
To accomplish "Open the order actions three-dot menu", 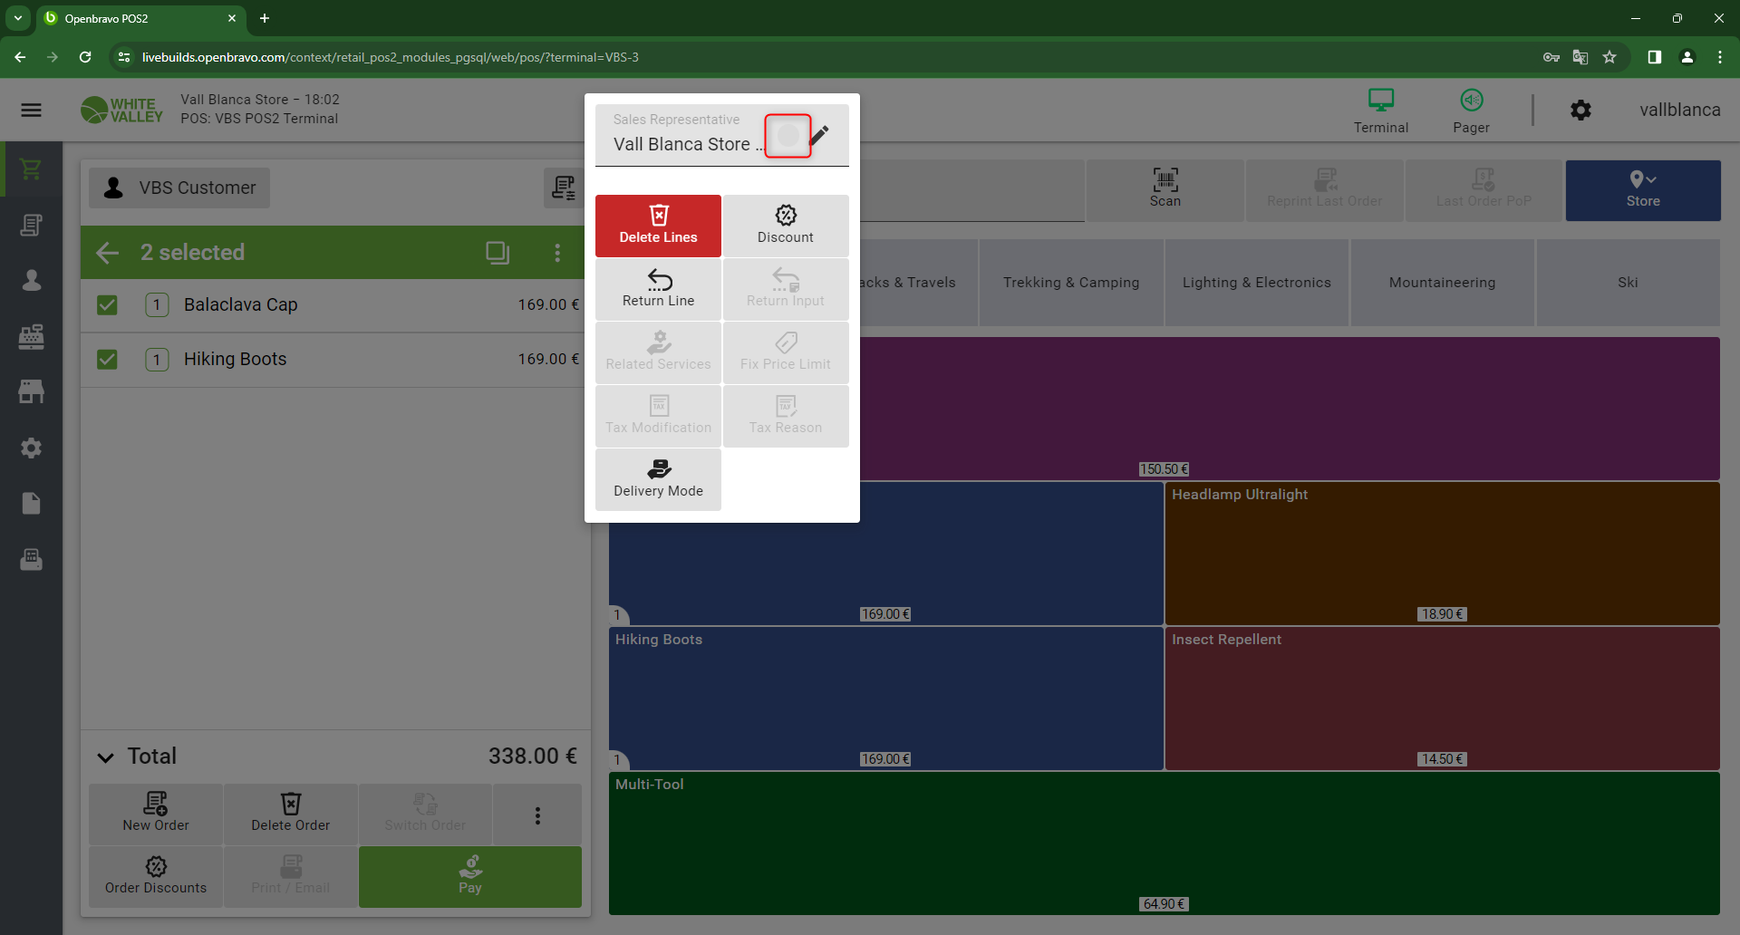I will (537, 815).
